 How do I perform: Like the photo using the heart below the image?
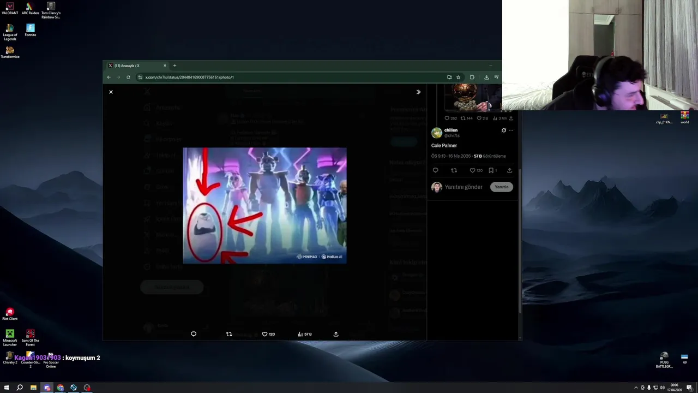coord(268,334)
